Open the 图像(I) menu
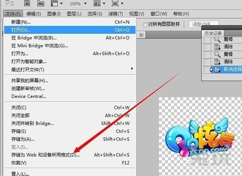 pyautogui.click(x=54, y=14)
